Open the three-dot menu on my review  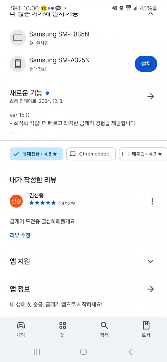tap(152, 201)
